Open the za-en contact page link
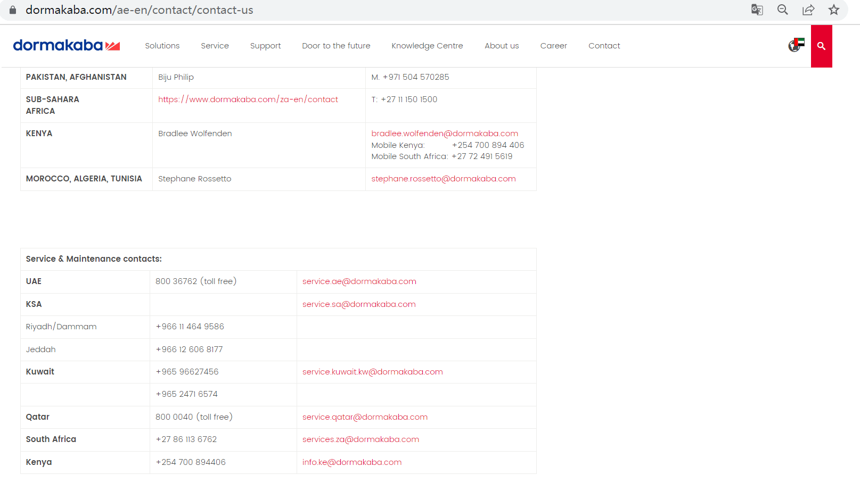The height and width of the screenshot is (483, 860). point(248,99)
